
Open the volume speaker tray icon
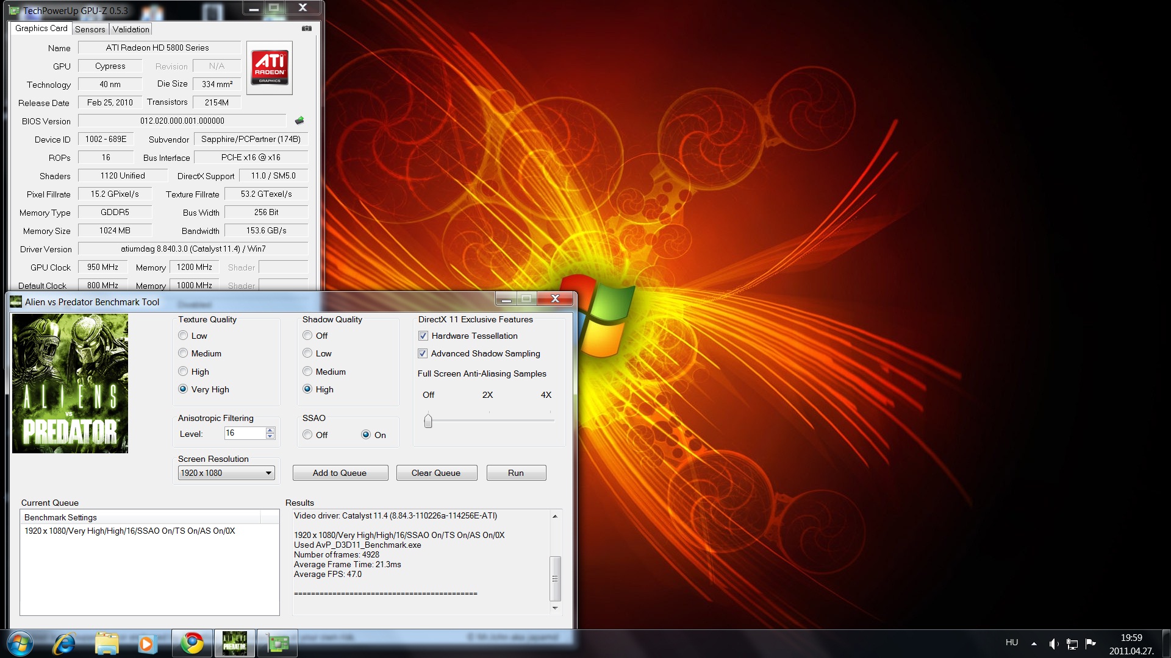(x=1053, y=643)
